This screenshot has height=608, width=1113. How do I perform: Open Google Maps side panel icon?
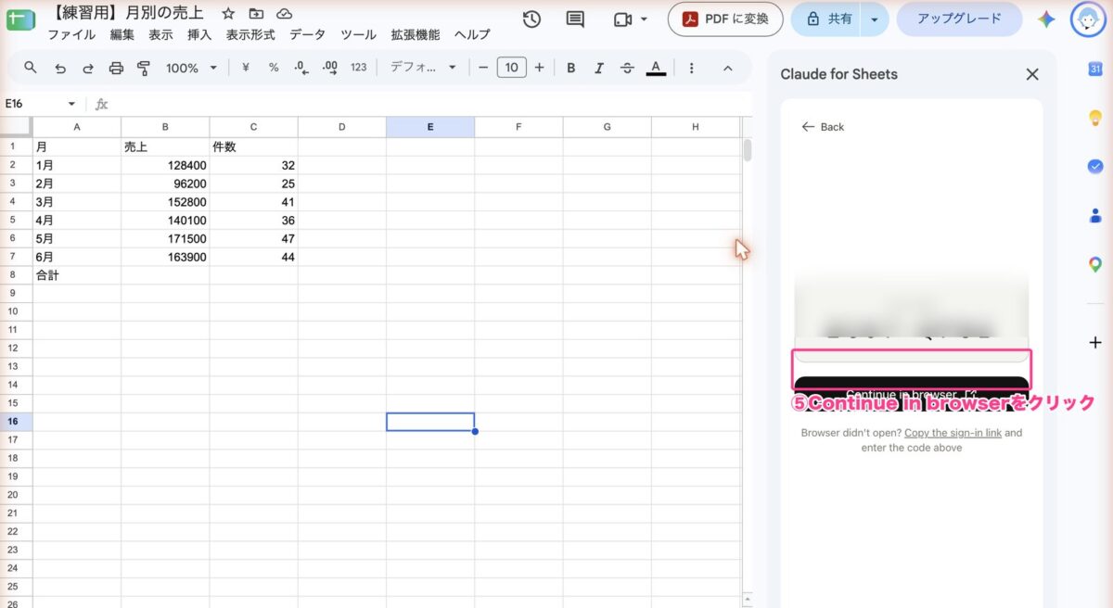(1095, 264)
